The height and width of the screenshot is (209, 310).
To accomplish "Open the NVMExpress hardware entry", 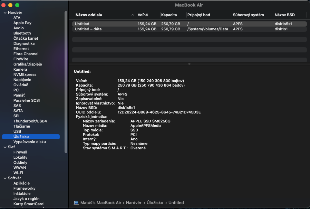I will [x=25, y=74].
